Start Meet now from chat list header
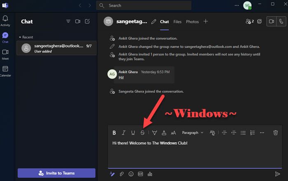This screenshot has width=288, height=181. tap(78, 21)
